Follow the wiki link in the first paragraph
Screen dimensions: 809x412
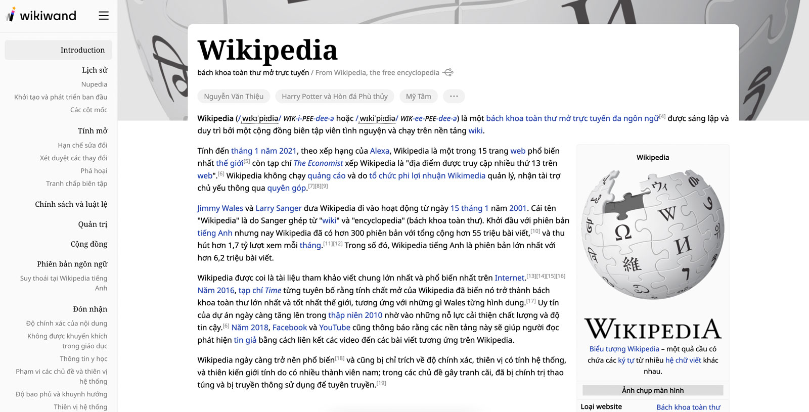tap(475, 130)
